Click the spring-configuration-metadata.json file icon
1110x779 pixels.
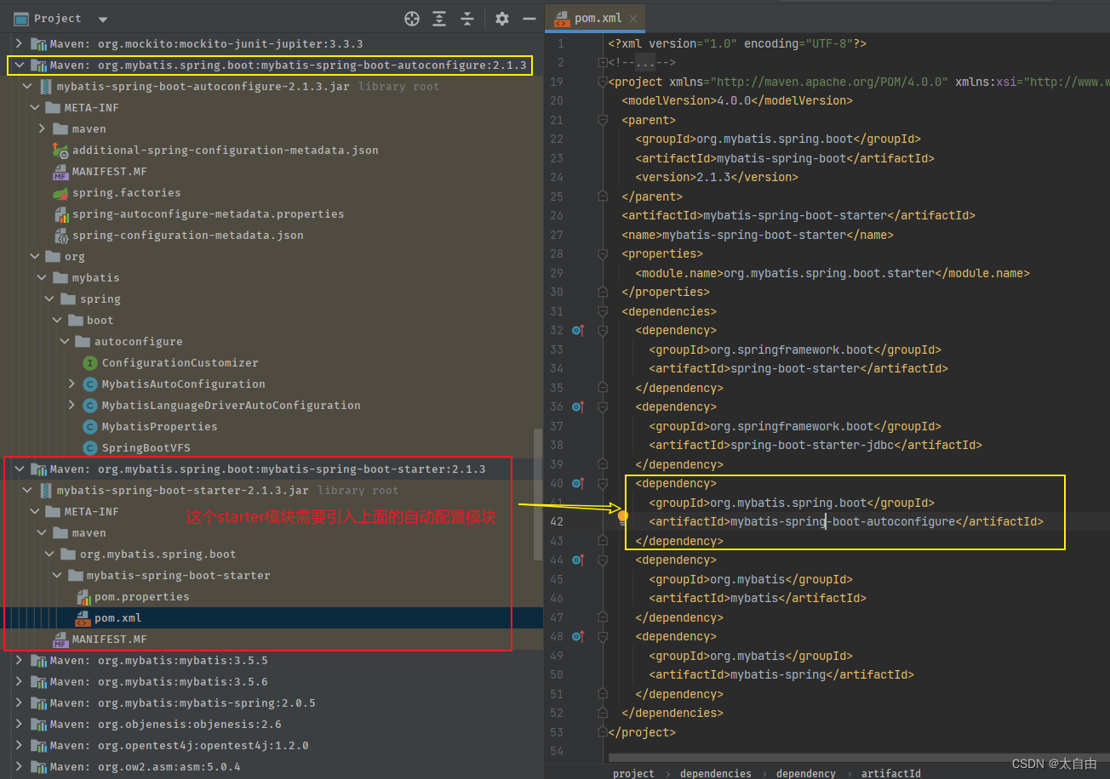[60, 235]
